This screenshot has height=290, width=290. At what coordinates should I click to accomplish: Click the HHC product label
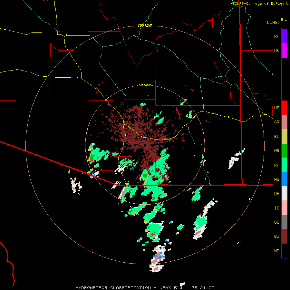coord(283,19)
